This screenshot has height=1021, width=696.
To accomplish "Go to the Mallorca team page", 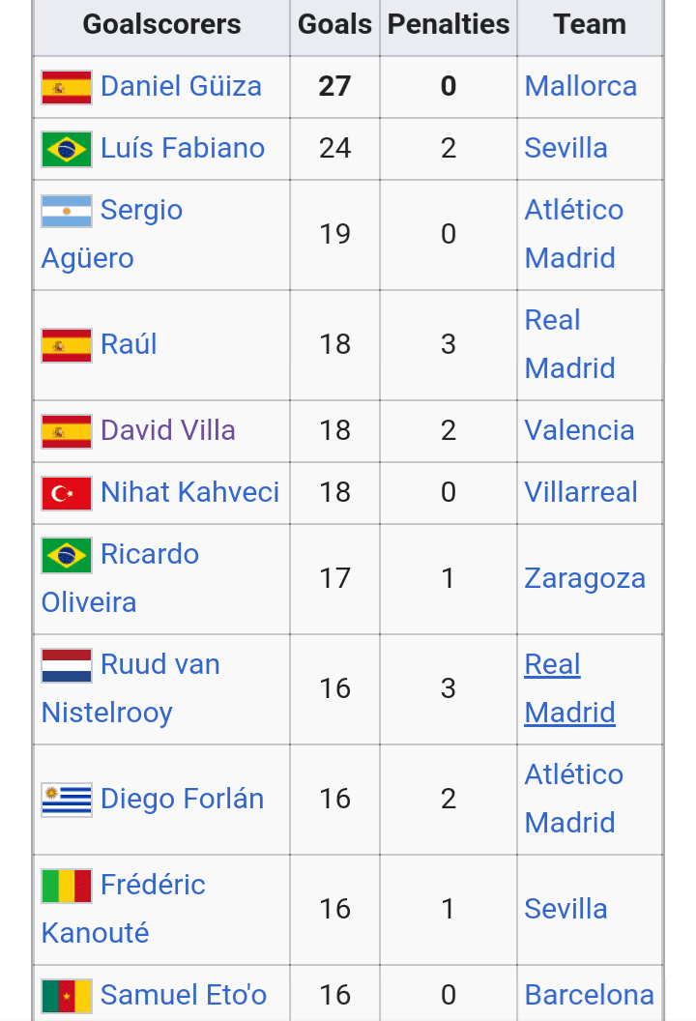I will pos(581,86).
